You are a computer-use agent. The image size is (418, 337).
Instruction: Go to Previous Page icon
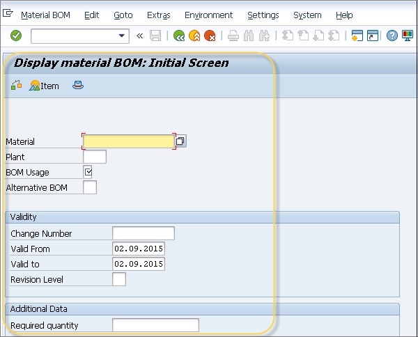coord(303,36)
